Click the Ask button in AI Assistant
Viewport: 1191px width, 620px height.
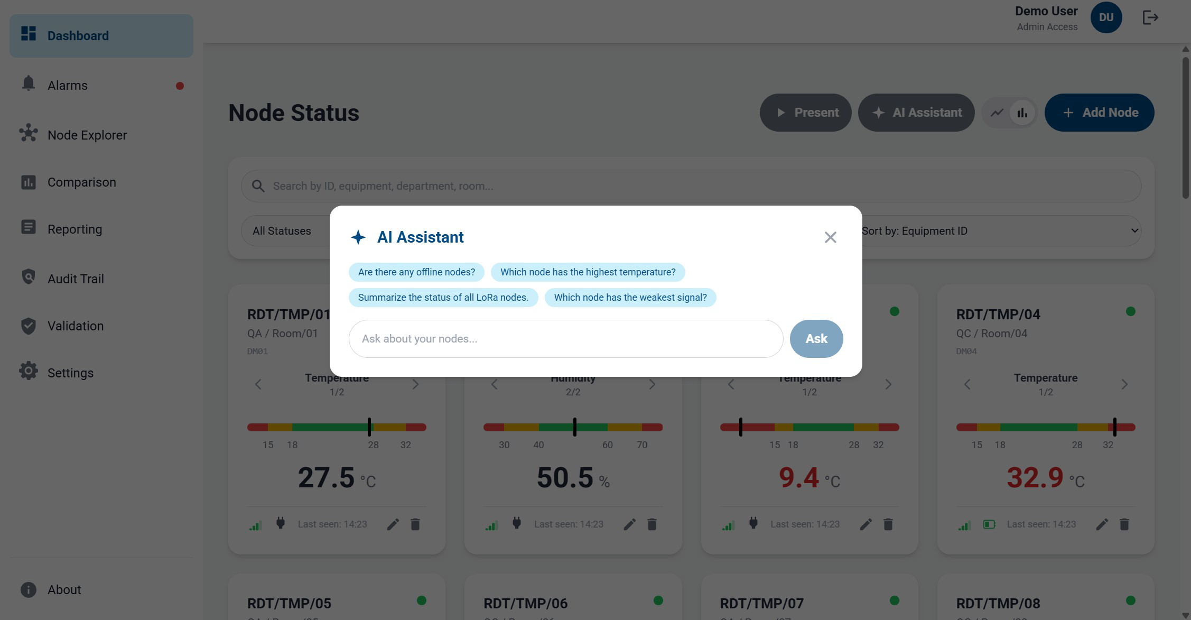816,339
